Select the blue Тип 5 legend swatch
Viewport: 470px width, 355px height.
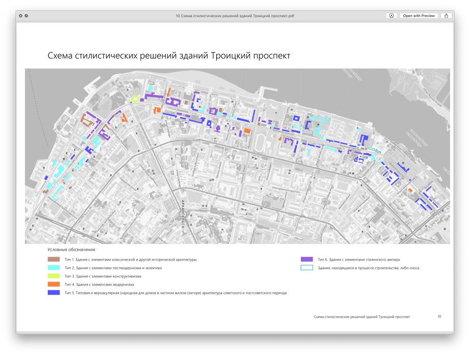(x=54, y=293)
